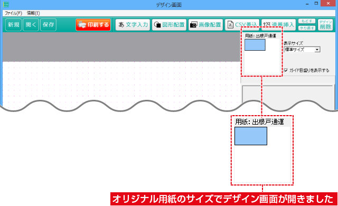
Task: Click the blue paper preview thumbnail
Action: (255, 45)
